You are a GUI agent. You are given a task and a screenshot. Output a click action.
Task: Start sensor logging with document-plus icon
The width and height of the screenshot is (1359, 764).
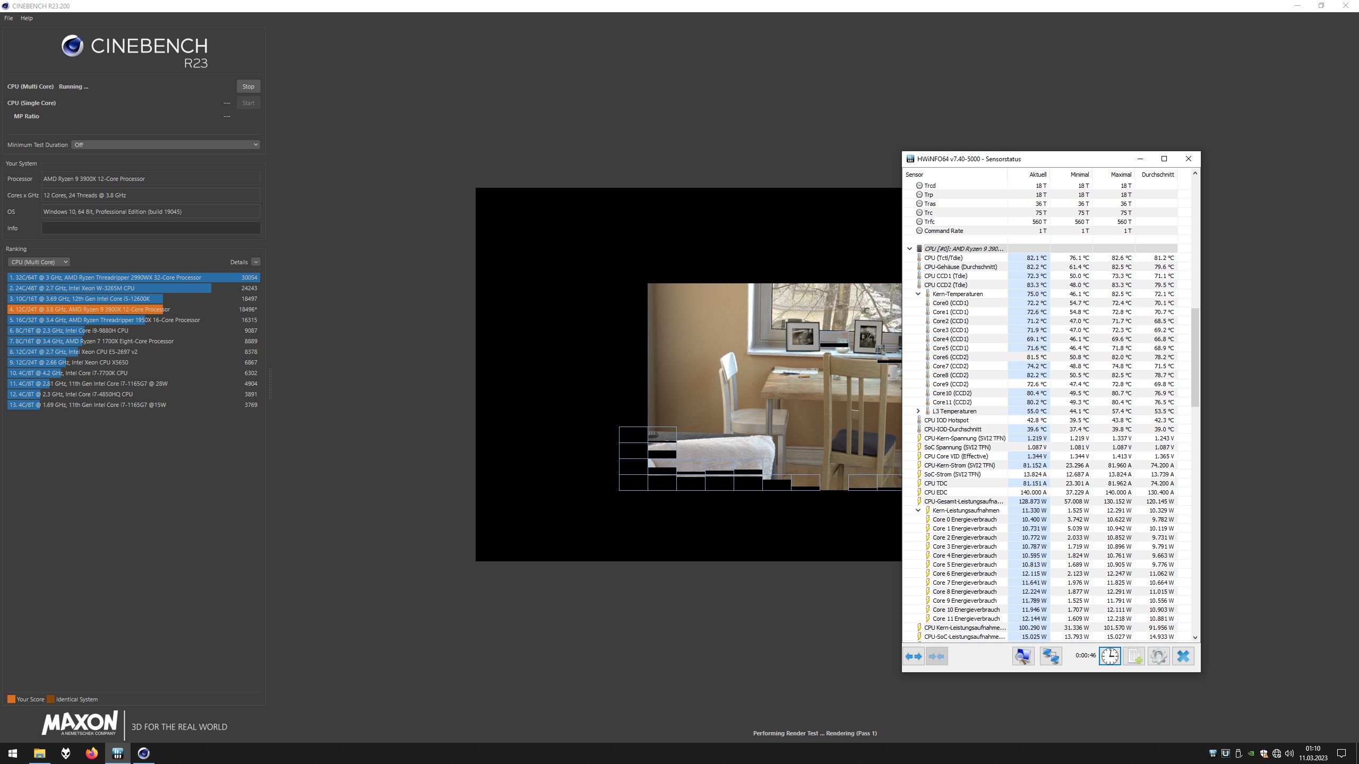tap(1134, 656)
